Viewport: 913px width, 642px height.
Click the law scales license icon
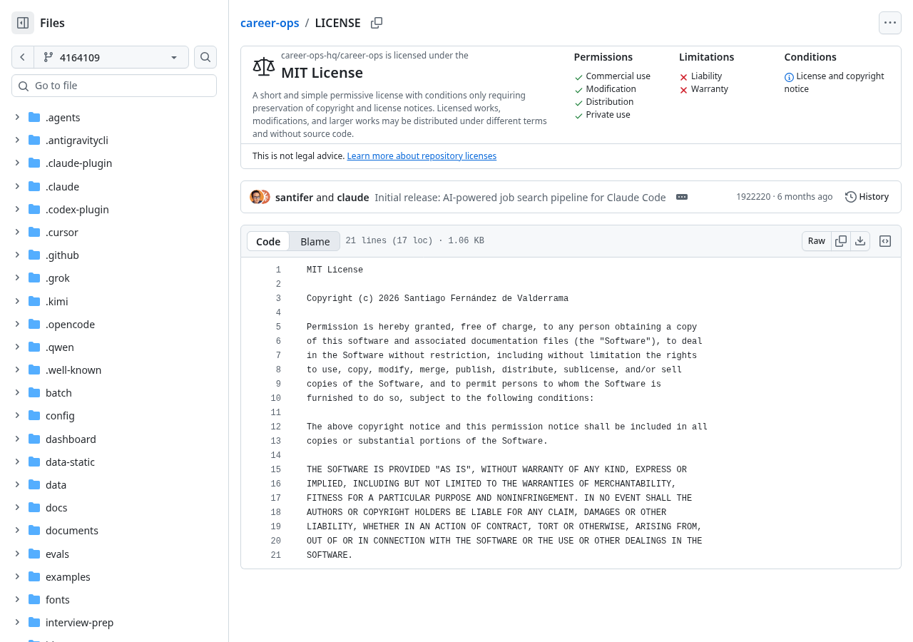264,67
